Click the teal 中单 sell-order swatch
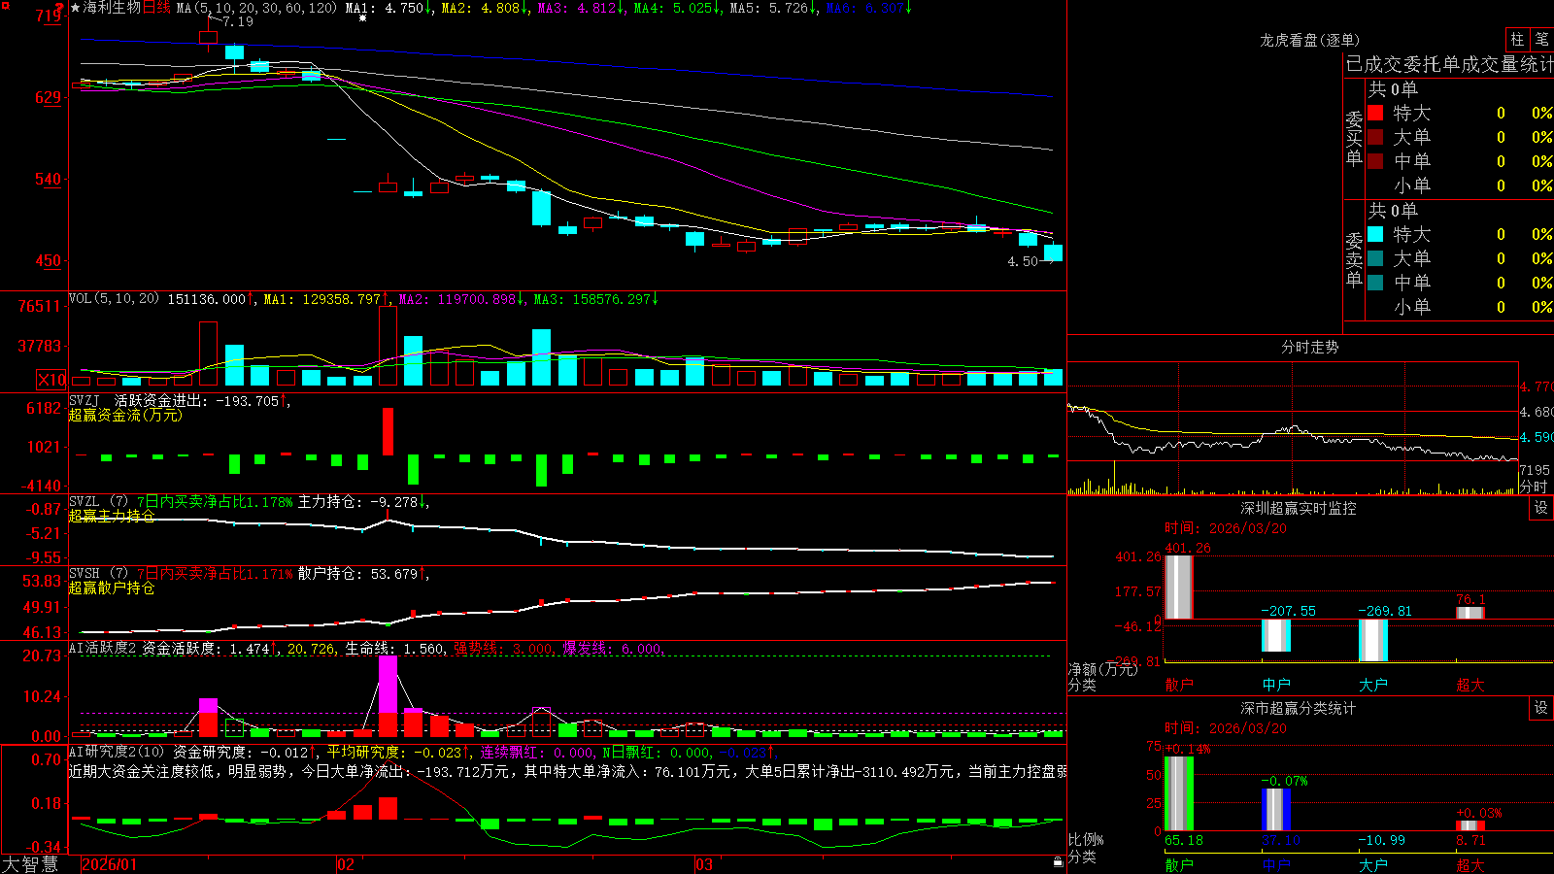Viewport: 1554px width, 874px height. [x=1375, y=282]
